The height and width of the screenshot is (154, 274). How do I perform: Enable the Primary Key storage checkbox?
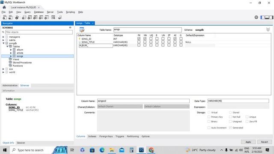tap(209, 117)
